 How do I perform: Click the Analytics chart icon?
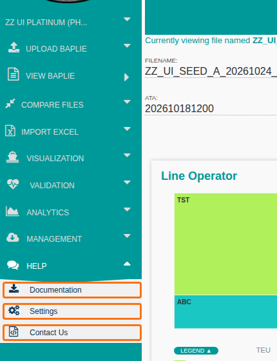tap(12, 211)
